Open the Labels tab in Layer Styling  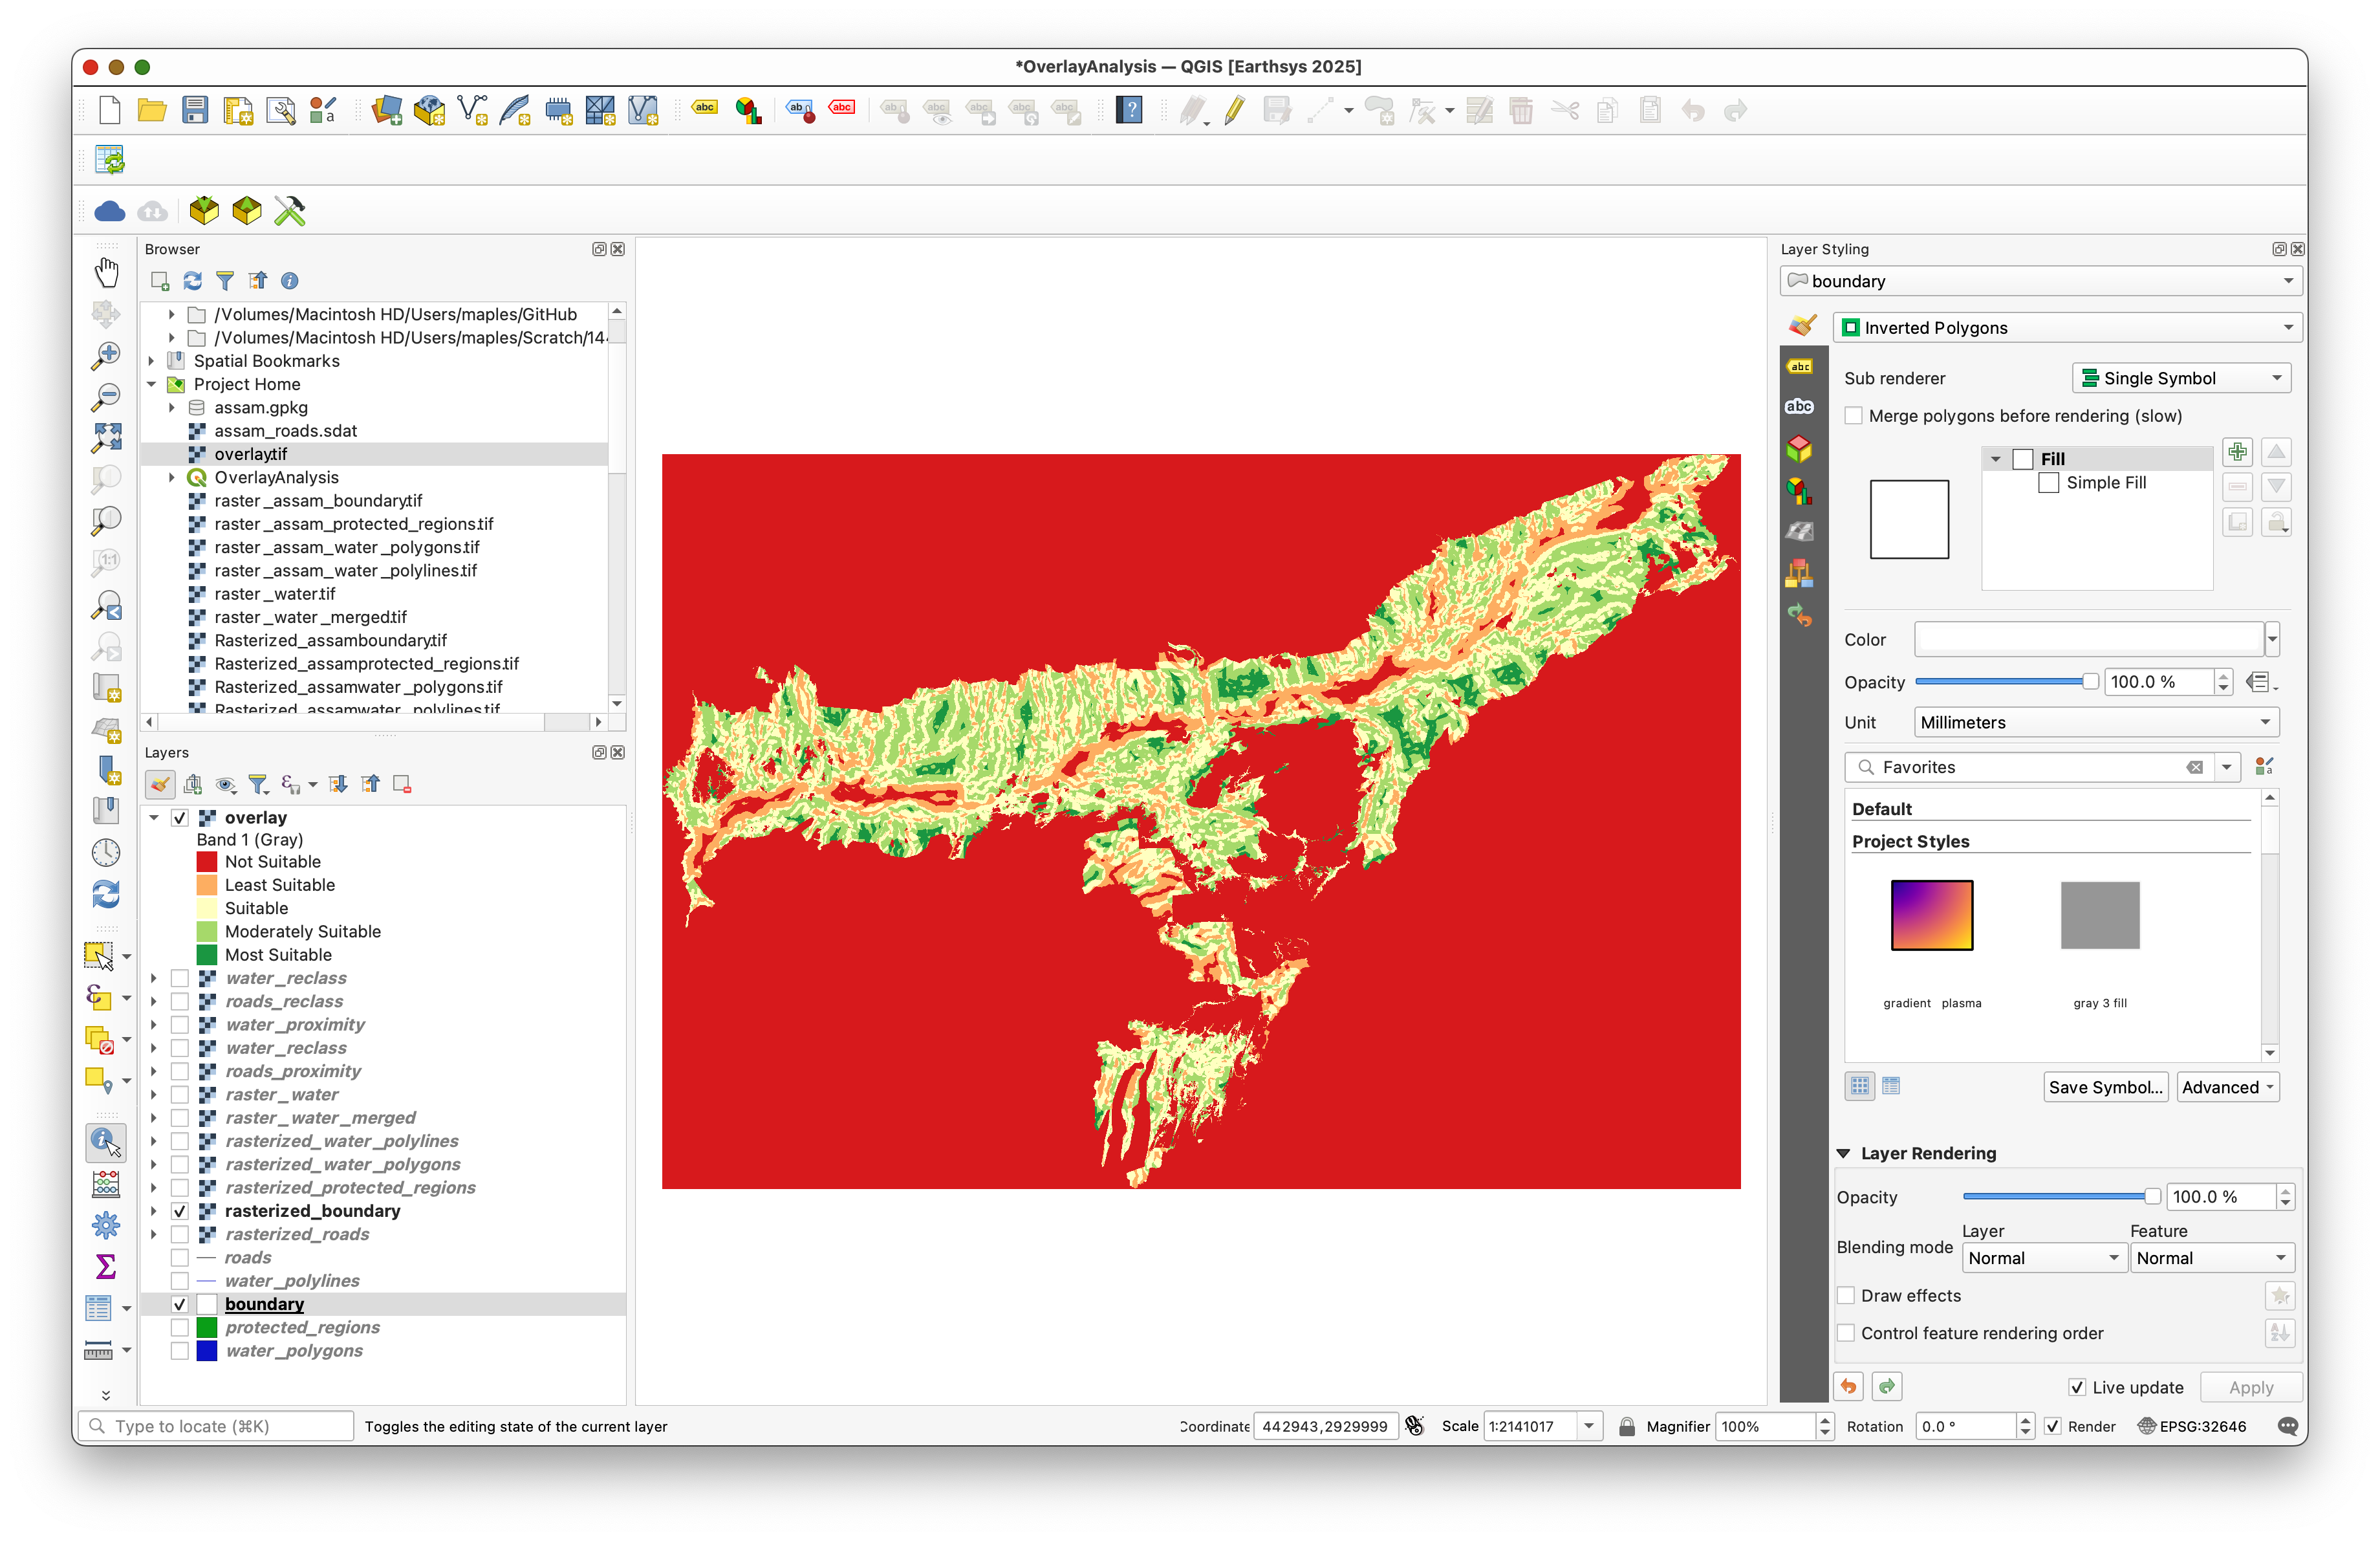[x=1799, y=366]
